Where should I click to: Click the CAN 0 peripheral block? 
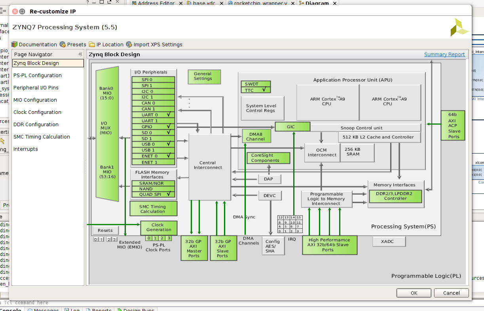pyautogui.click(x=153, y=103)
